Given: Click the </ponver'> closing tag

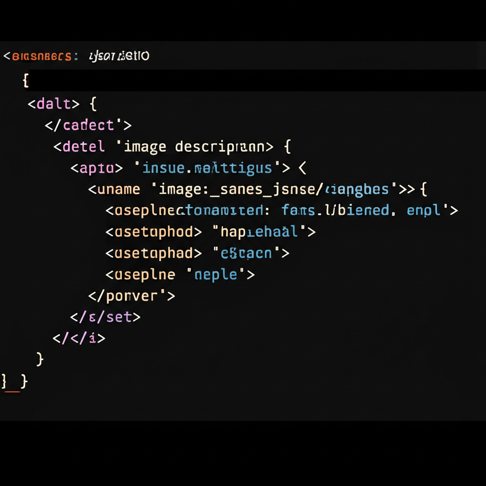Looking at the screenshot, I should pyautogui.click(x=131, y=296).
